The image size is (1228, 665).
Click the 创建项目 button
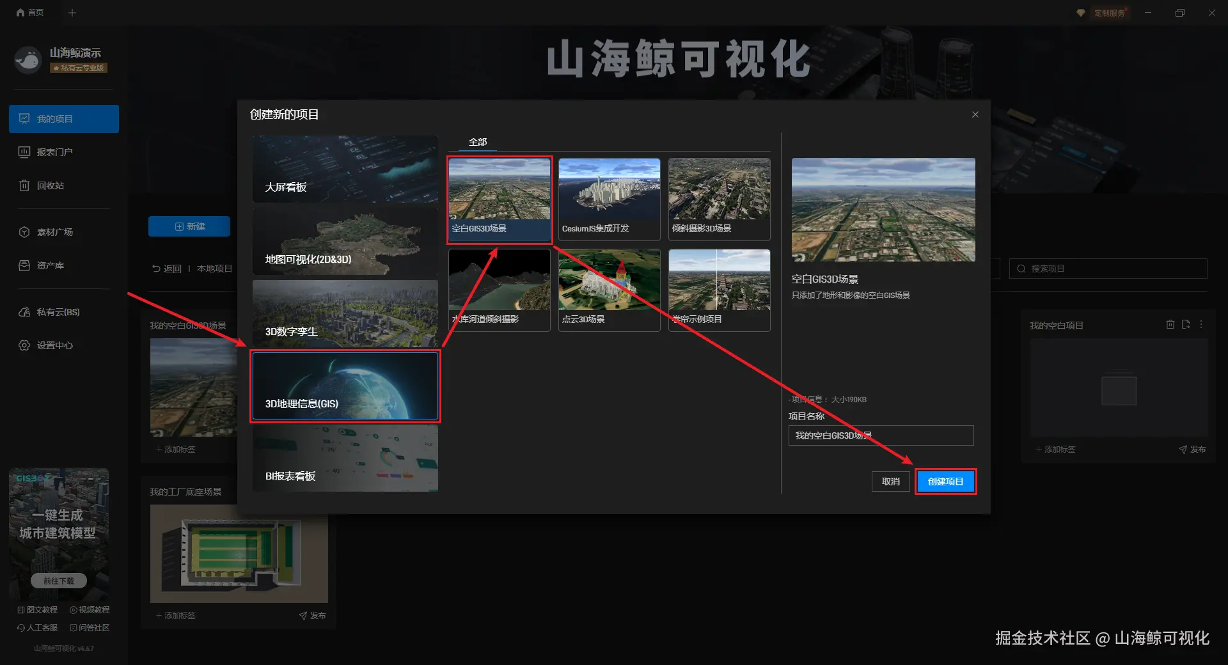[x=946, y=481]
